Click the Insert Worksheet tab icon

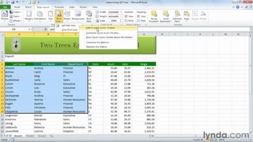coord(51,136)
